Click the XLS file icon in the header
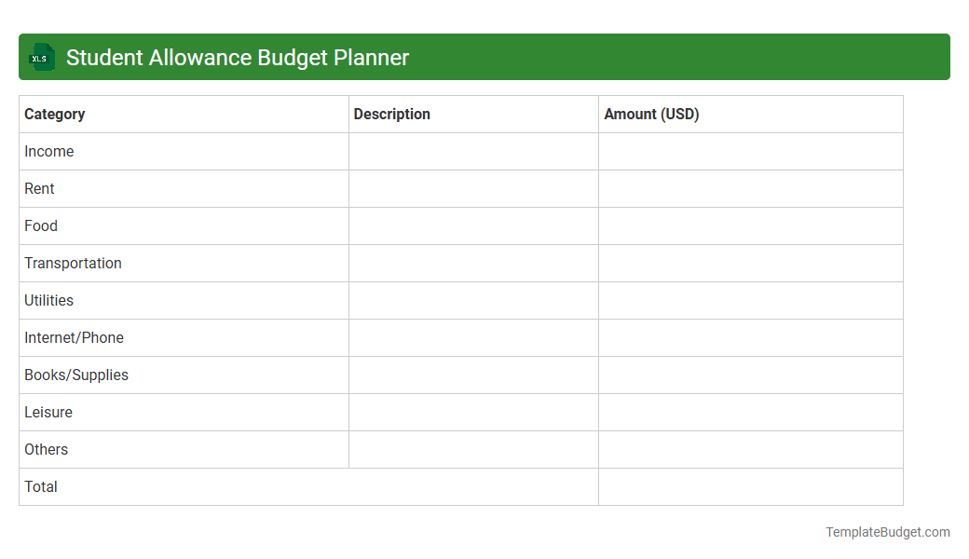 41,57
